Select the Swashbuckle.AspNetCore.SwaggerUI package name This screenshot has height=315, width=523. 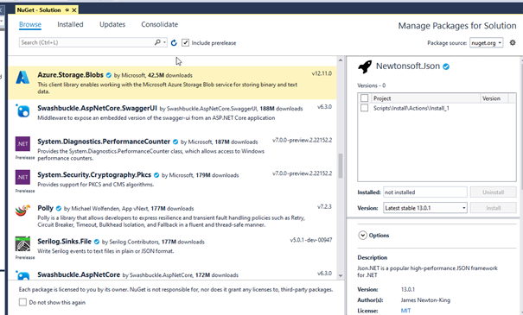97,108
